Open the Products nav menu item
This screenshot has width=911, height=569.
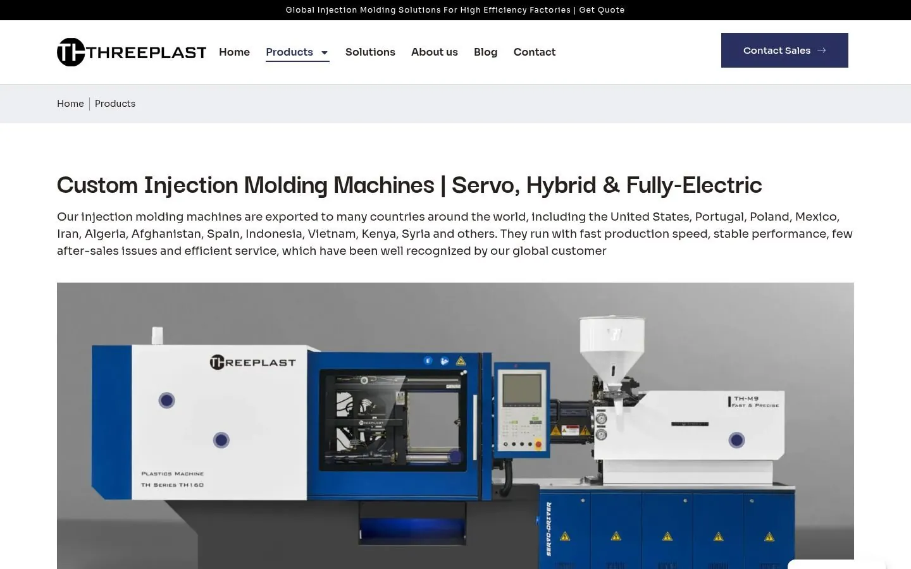point(289,52)
